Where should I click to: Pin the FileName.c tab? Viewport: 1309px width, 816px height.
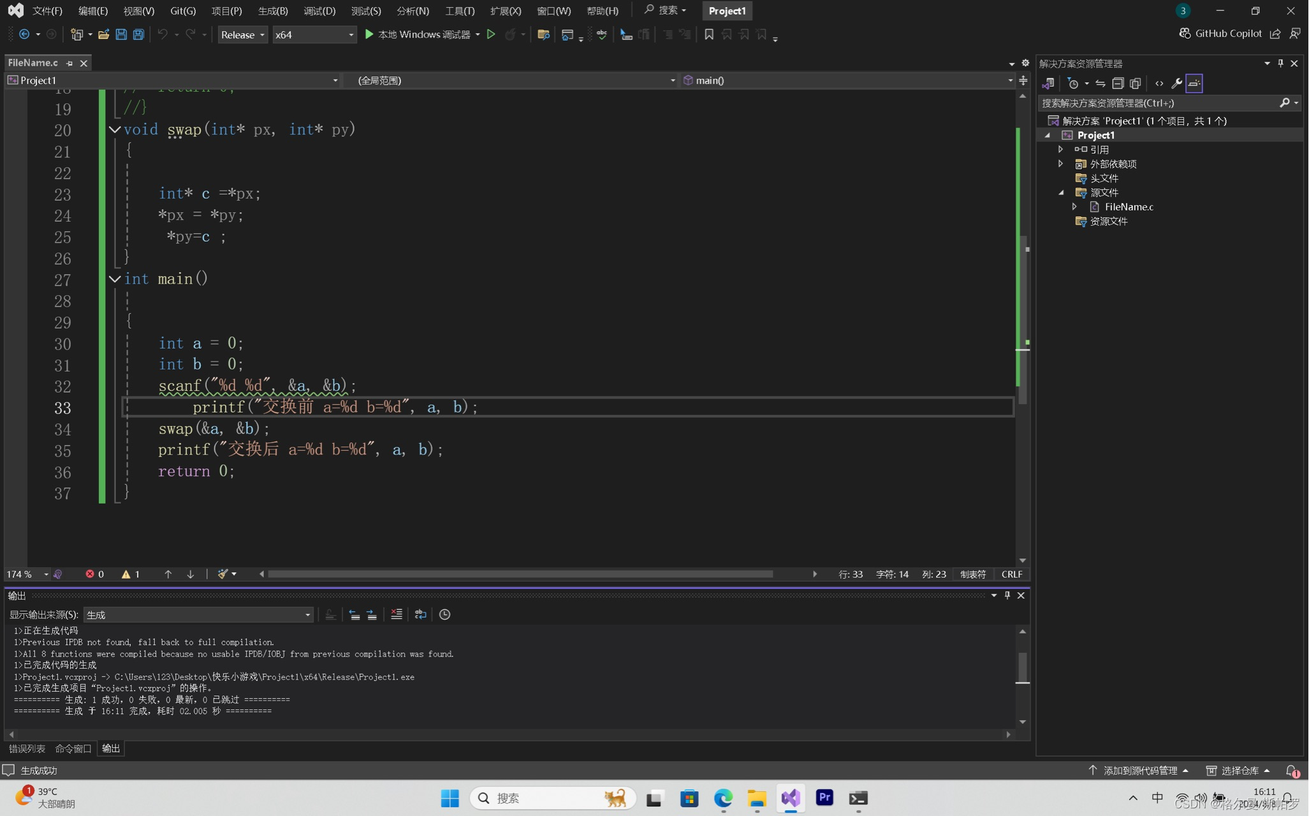tap(69, 63)
